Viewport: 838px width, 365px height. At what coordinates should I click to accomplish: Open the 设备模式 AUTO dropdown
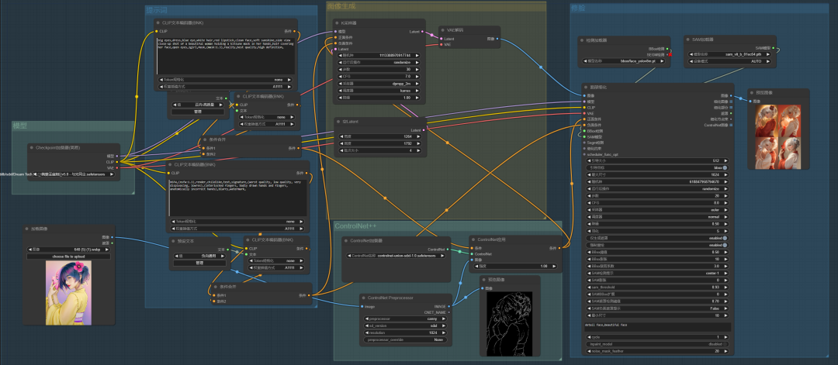click(730, 61)
